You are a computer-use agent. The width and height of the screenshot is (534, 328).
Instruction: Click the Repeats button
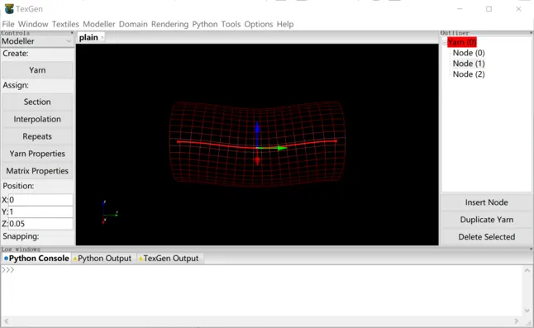[x=37, y=136]
